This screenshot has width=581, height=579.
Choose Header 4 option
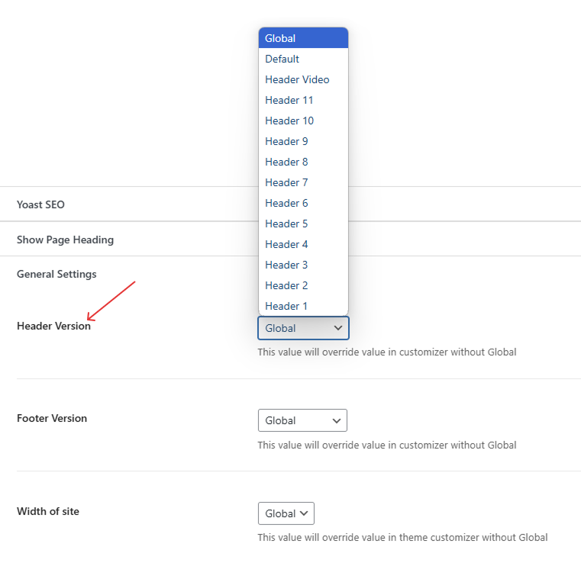coord(302,244)
